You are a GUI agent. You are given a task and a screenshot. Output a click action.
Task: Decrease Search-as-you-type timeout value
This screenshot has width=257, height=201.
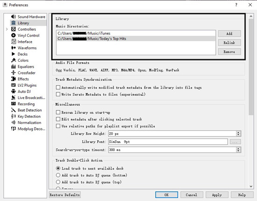click(x=238, y=151)
